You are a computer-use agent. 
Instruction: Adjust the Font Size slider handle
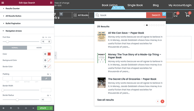click(x=7, y=42)
